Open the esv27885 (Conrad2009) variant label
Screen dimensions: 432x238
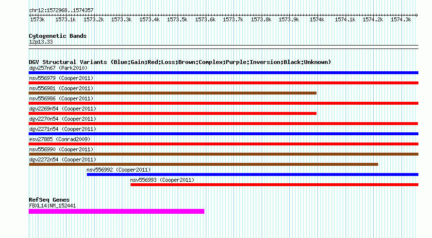click(x=60, y=139)
